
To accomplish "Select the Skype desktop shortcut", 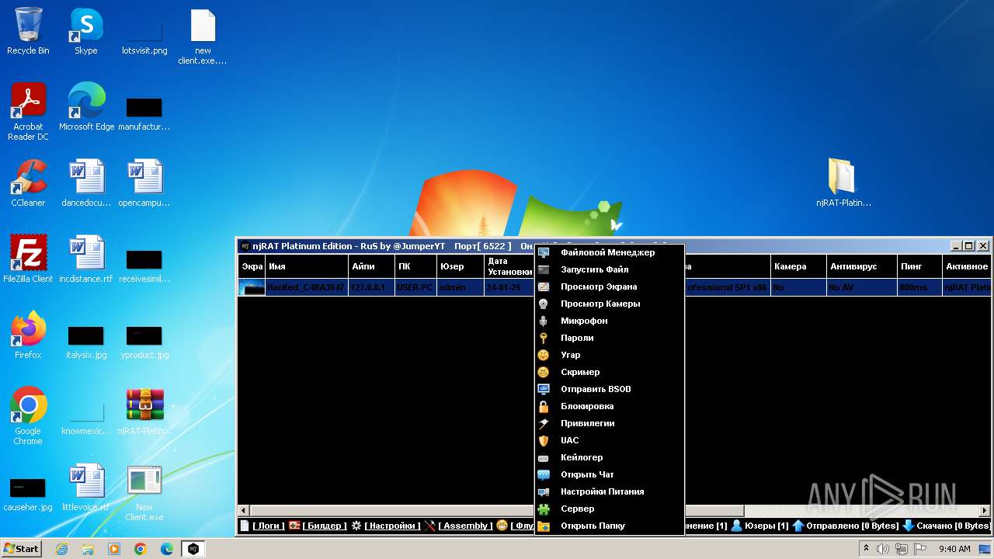I will point(85,32).
